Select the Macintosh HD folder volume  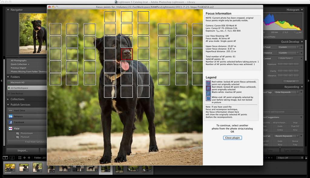[27, 83]
